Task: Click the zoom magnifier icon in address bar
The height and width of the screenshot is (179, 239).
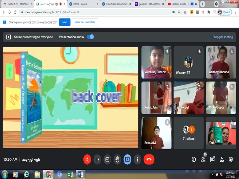Action: (179, 12)
